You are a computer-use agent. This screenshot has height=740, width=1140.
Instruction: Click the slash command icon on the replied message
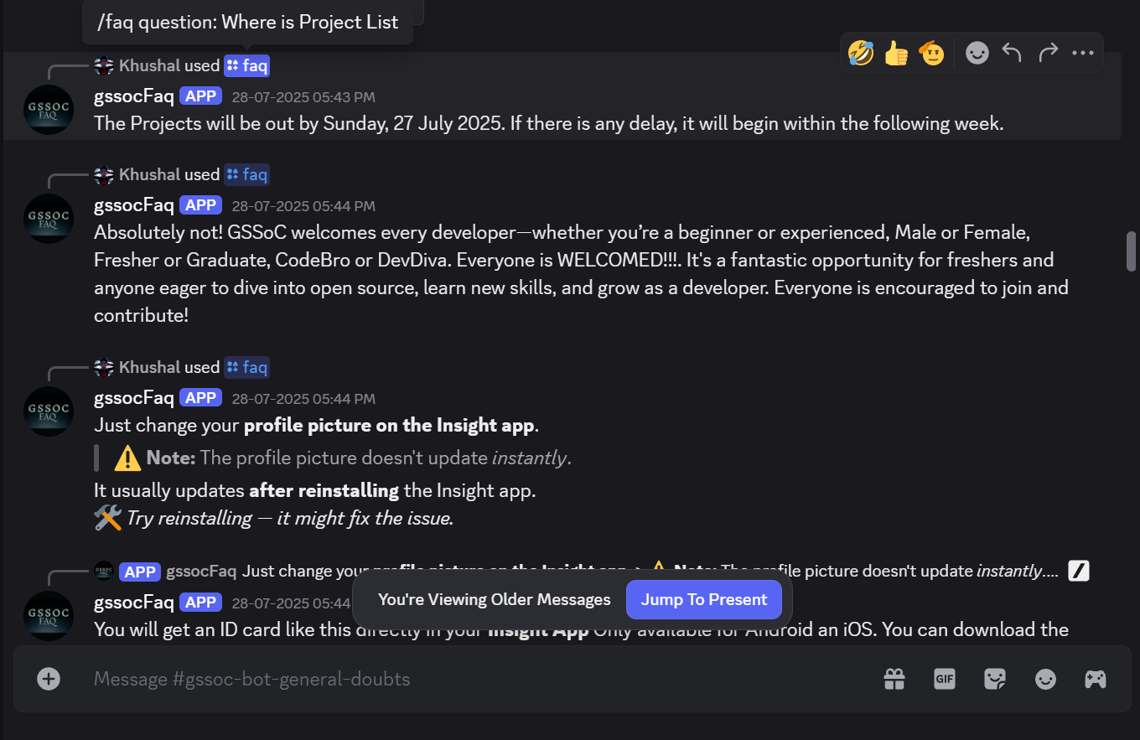point(1079,572)
